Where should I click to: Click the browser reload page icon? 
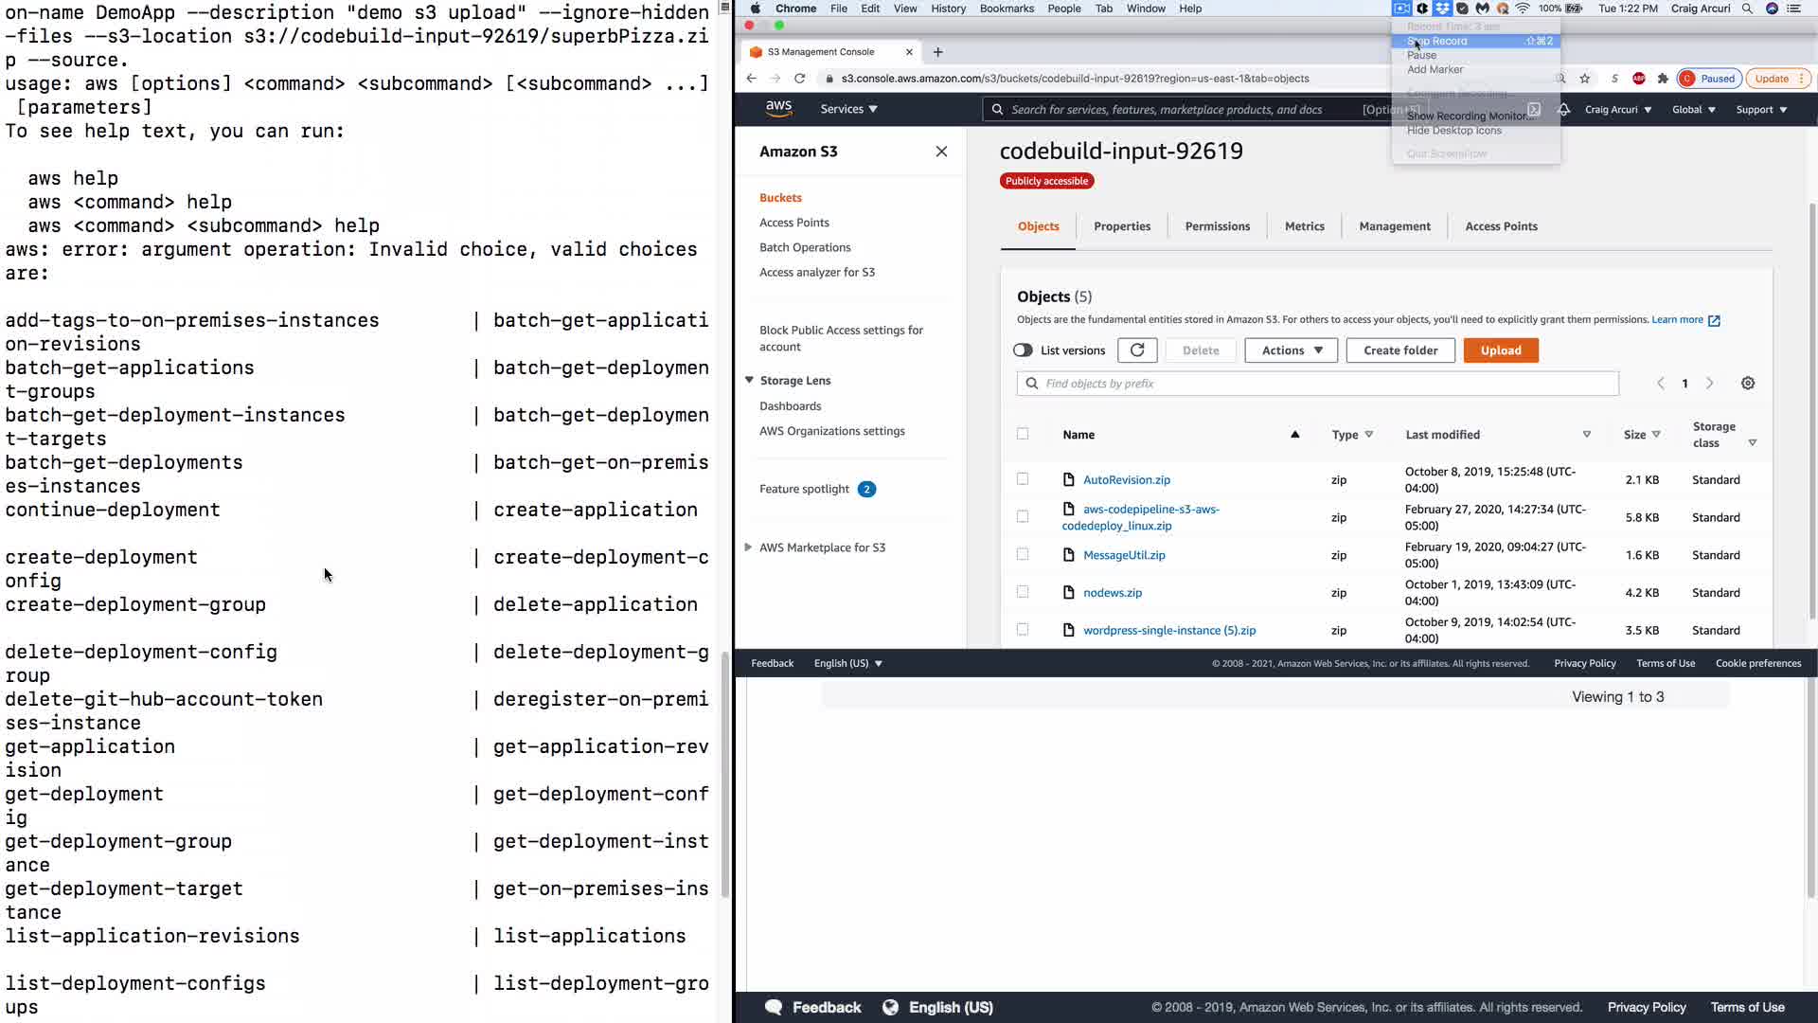(x=800, y=79)
